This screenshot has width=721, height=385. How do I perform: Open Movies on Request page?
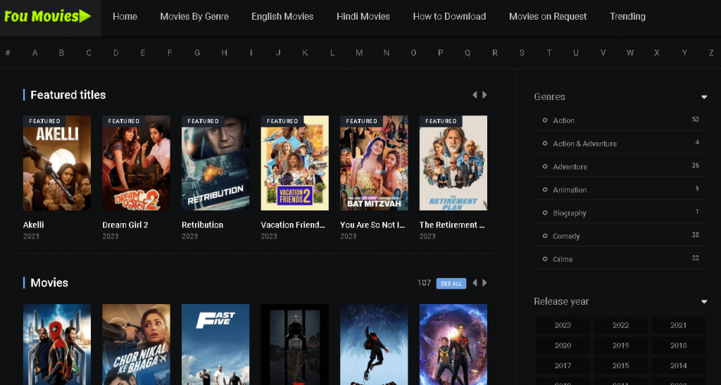[548, 16]
